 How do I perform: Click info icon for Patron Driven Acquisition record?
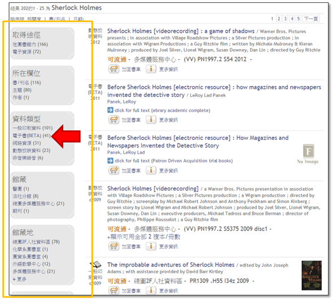tap(151, 170)
